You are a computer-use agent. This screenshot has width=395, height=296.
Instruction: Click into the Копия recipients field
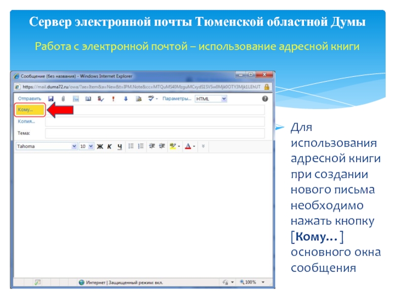(x=155, y=121)
